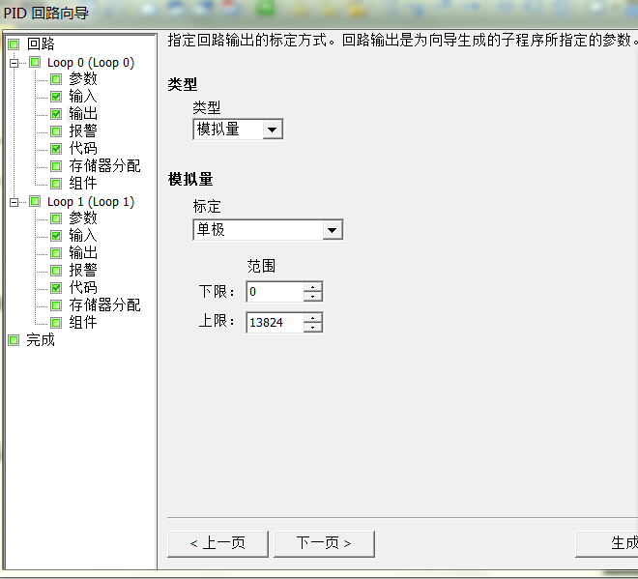Open 代码 under Loop 1
Screen dimensions: 638x579
click(83, 288)
